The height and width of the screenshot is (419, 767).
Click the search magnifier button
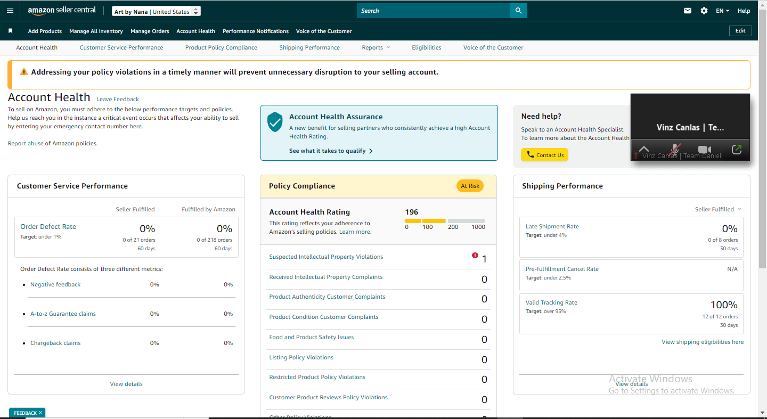coord(518,11)
